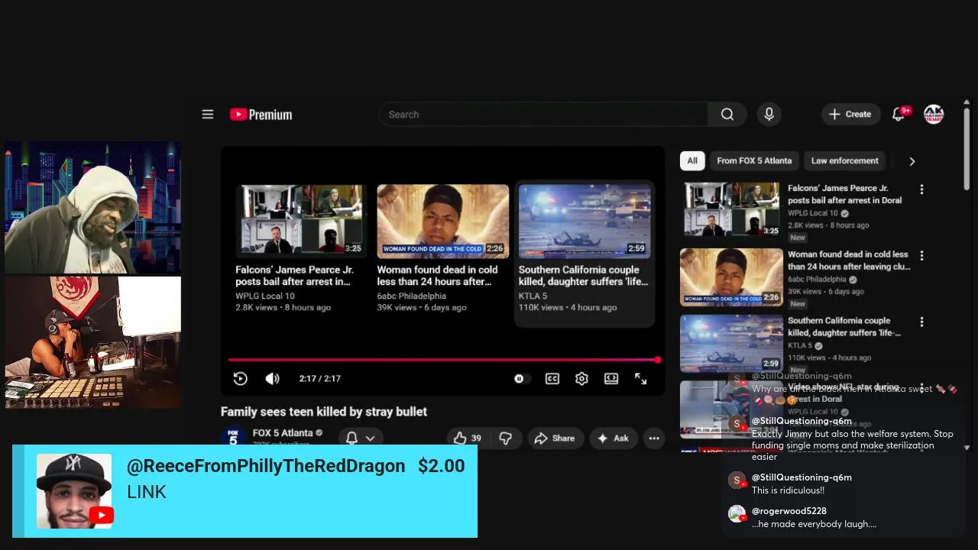978x550 pixels.
Task: Open endscreen Southern California couple thumbnail
Action: tap(585, 221)
